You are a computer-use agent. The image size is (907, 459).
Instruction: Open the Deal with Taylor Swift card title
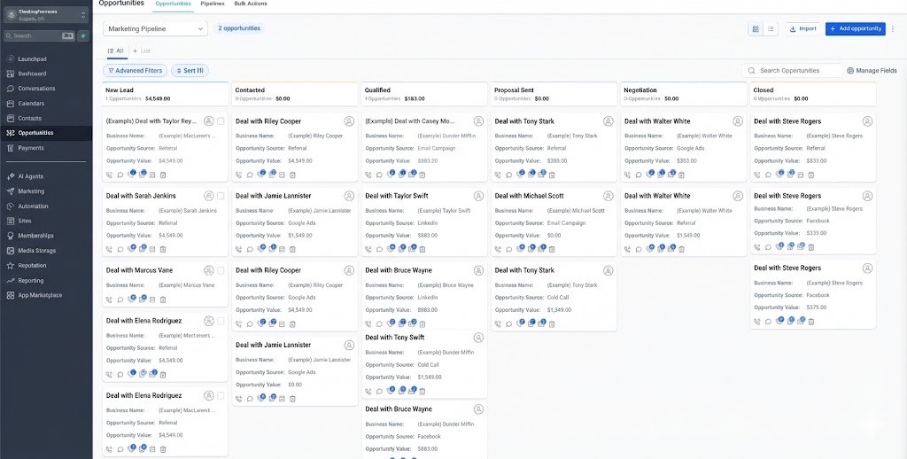(x=396, y=196)
